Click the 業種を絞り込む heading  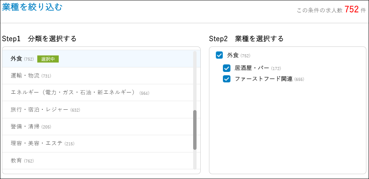pyautogui.click(x=32, y=7)
